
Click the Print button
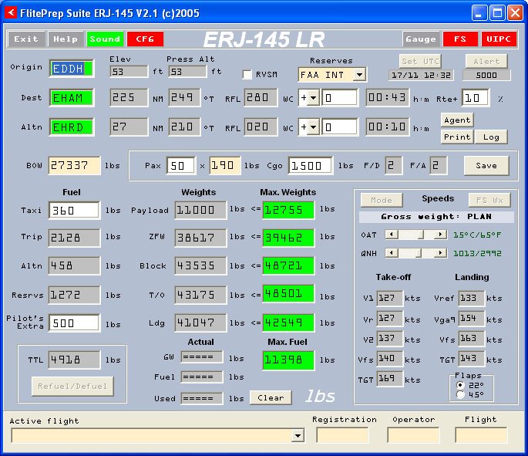coord(457,137)
